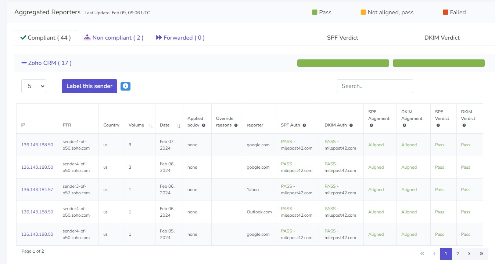Click the orange Not aligned, pass legend swatch
The image size is (495, 264).
click(x=363, y=12)
